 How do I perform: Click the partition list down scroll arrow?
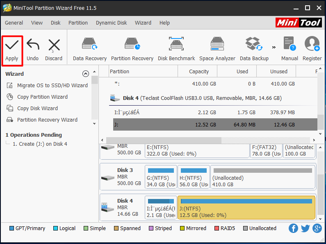click(320, 134)
